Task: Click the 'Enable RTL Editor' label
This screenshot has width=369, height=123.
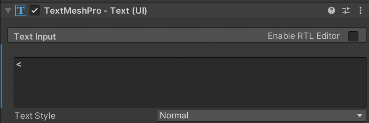Action: tap(304, 36)
